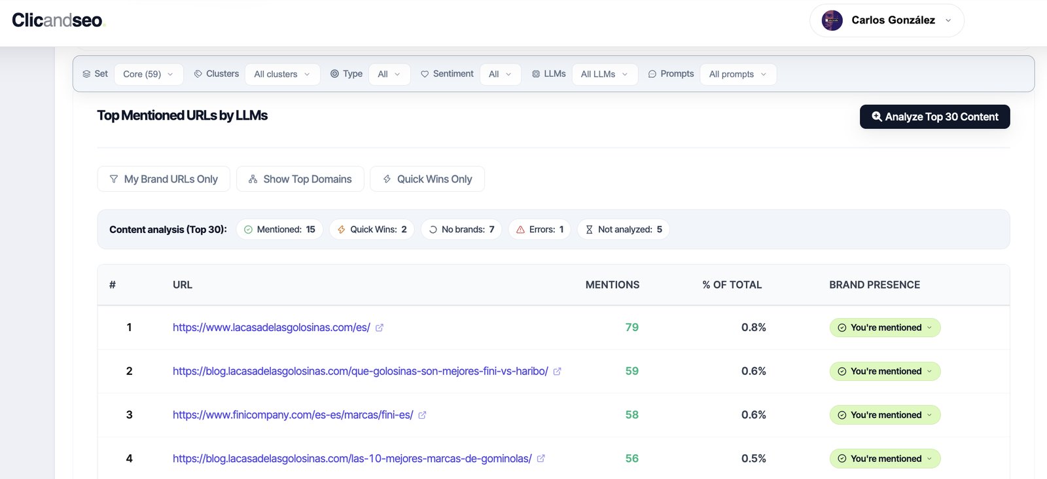Image resolution: width=1047 pixels, height=479 pixels.
Task: Click external link icon for gominolas blog URL
Action: pos(541,459)
